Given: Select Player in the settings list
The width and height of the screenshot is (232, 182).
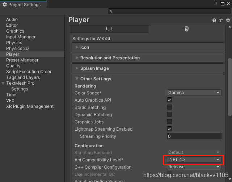Looking at the screenshot, I should [x=32, y=54].
